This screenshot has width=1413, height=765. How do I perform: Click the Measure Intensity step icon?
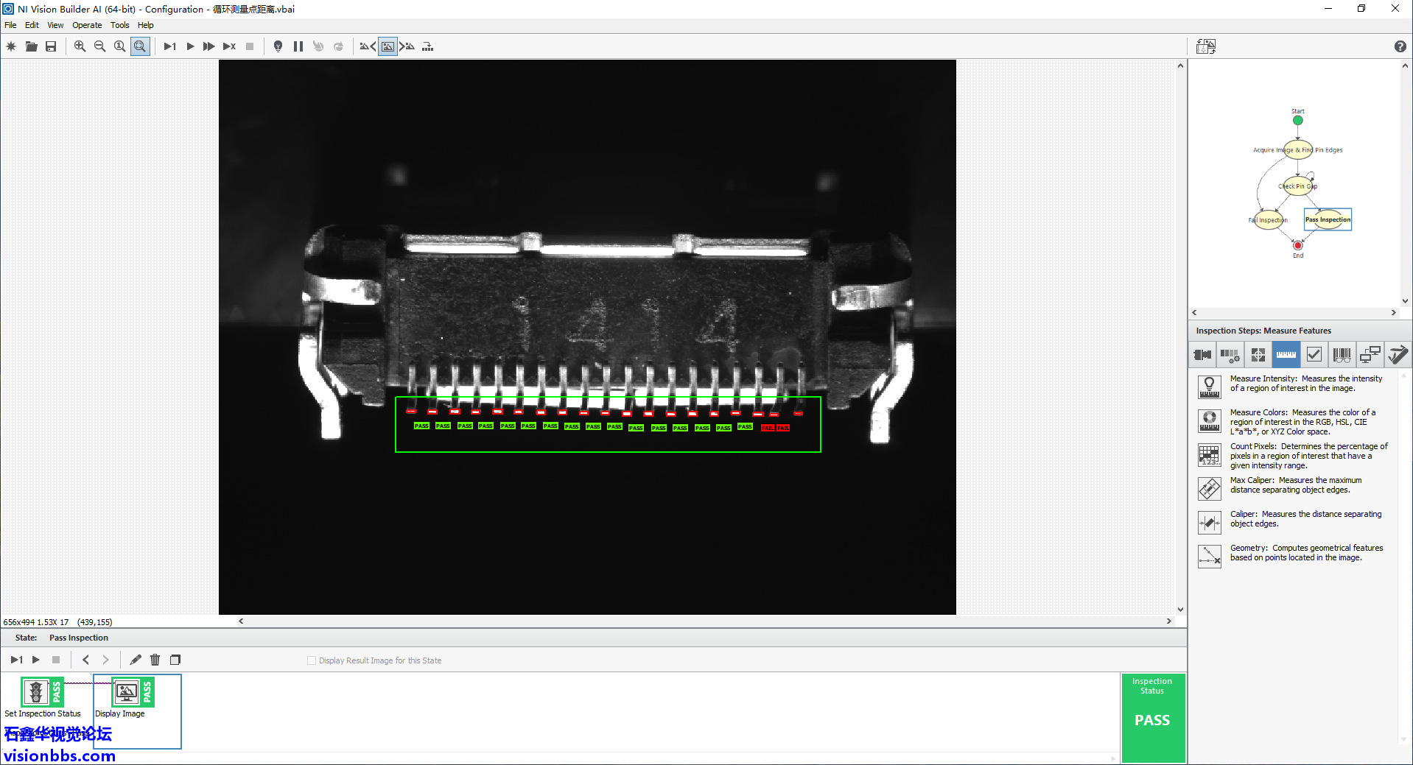tap(1209, 387)
